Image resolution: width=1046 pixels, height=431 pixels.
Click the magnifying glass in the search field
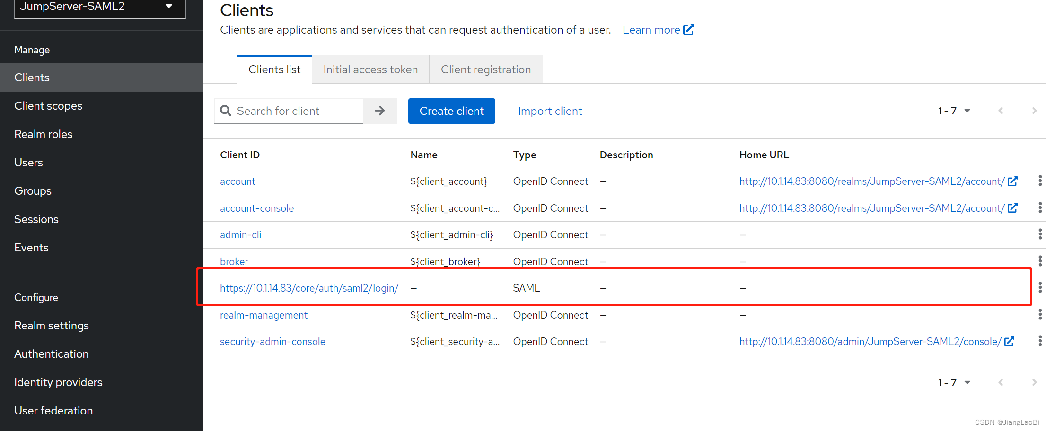226,111
